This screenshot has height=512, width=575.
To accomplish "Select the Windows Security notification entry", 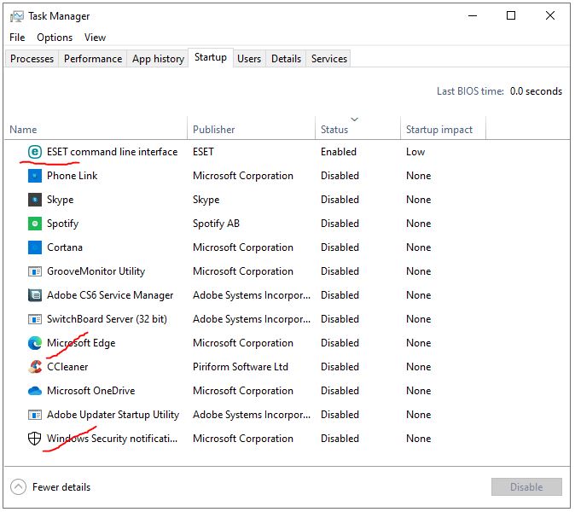I will [113, 439].
